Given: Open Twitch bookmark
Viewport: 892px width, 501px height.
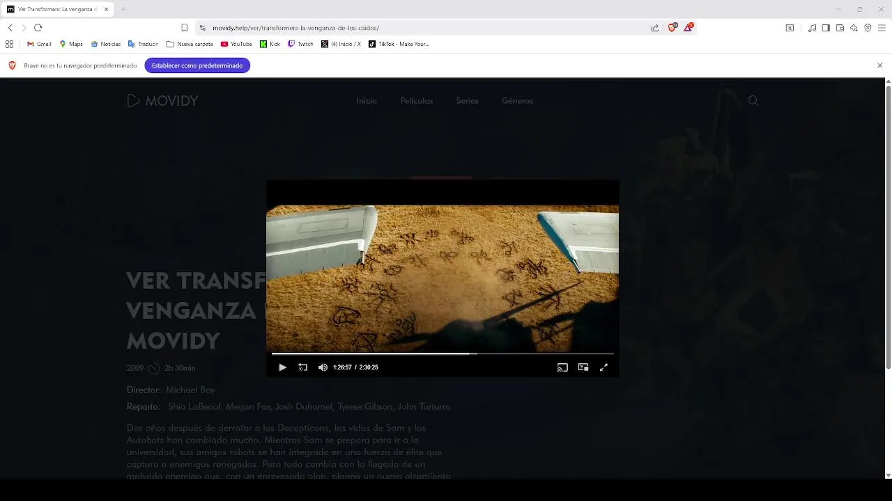Looking at the screenshot, I should pyautogui.click(x=300, y=44).
